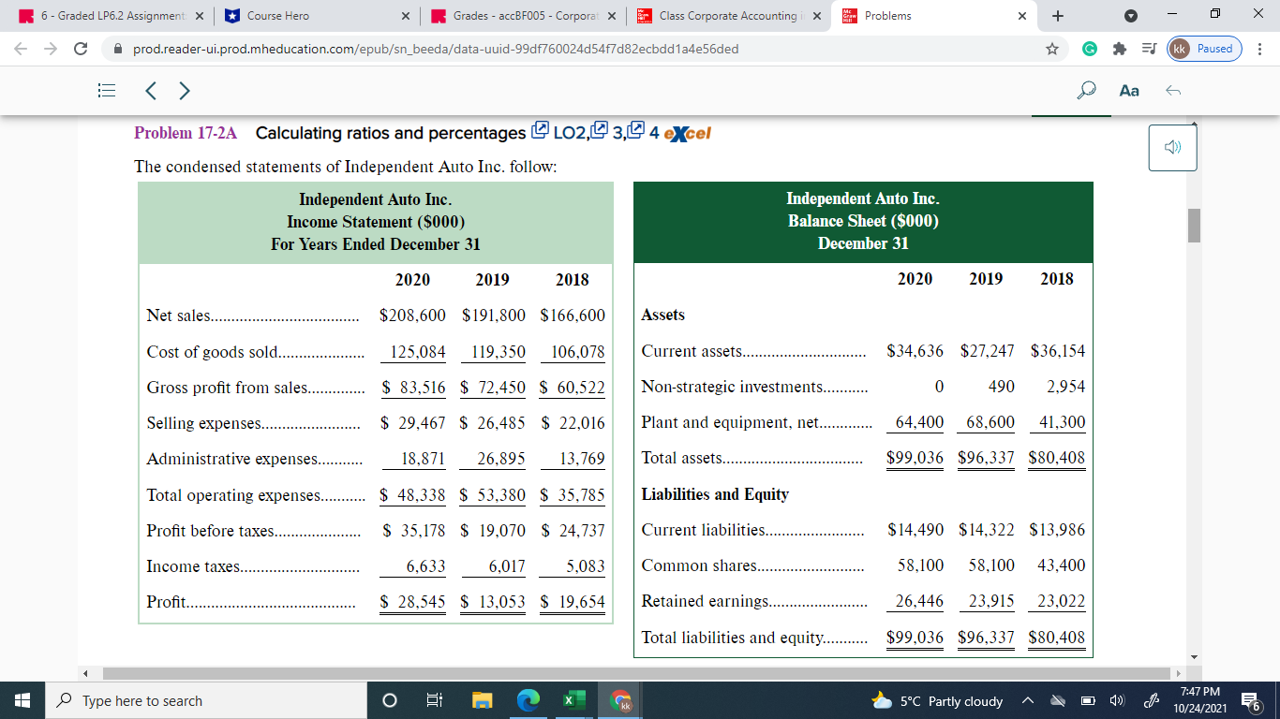The height and width of the screenshot is (719, 1280).
Task: Click the Liabilities and Equity heading
Action: point(715,494)
